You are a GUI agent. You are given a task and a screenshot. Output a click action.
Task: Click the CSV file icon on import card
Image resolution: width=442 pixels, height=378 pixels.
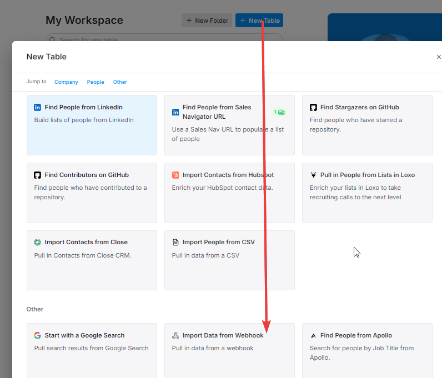click(x=175, y=243)
